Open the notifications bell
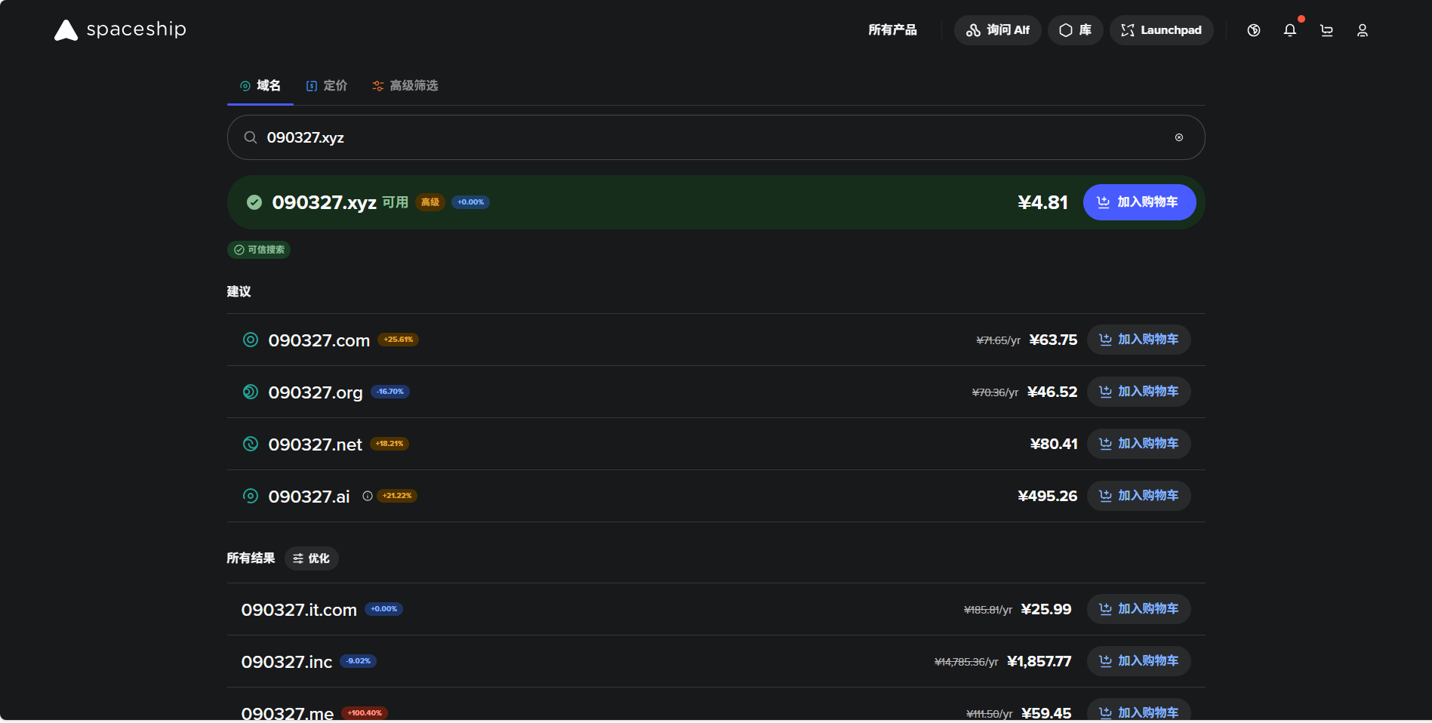Screen dimensions: 1432x723 point(1289,30)
